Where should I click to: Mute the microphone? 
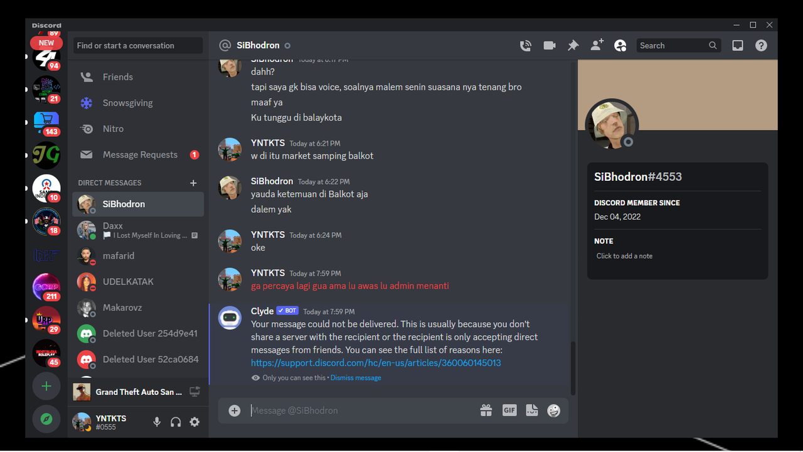click(x=157, y=422)
